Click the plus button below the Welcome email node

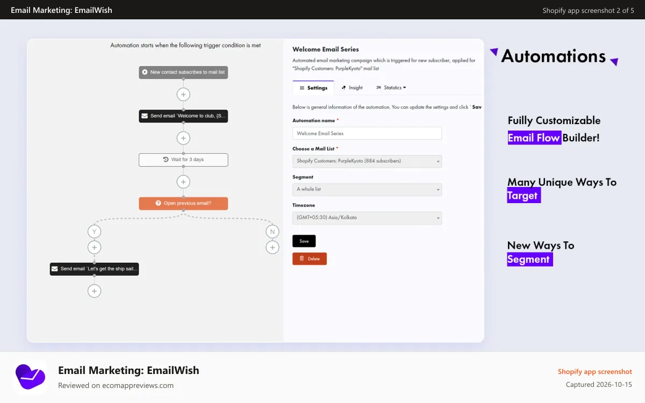click(x=183, y=138)
